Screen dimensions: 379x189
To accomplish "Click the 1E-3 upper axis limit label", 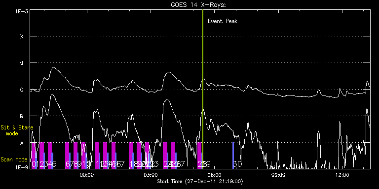I will pyautogui.click(x=22, y=11).
